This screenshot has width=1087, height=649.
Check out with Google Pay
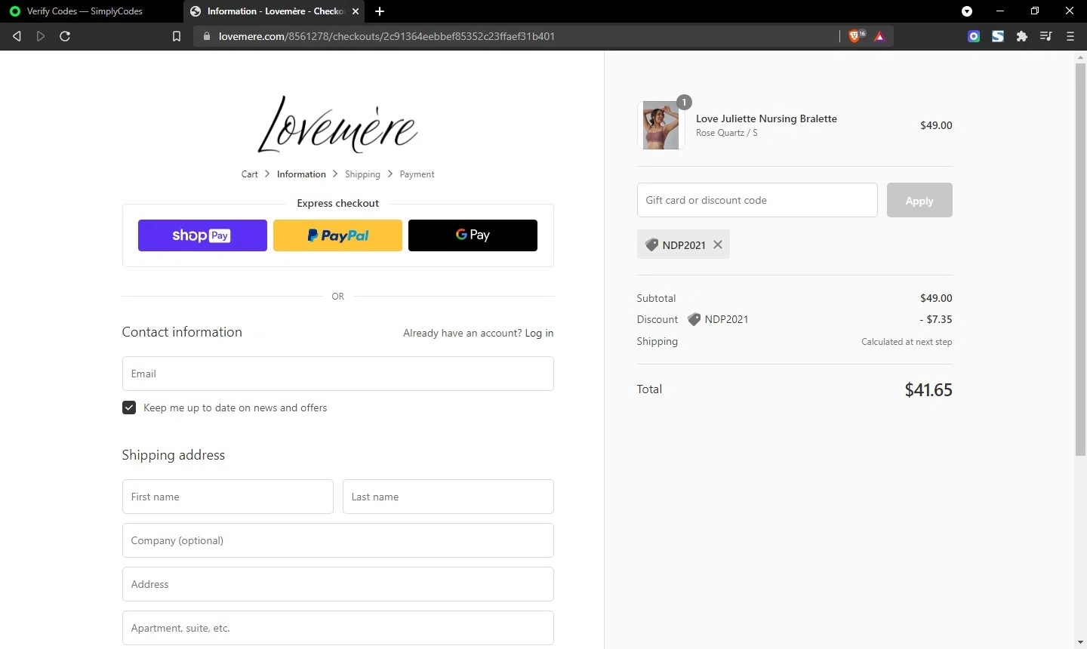pyautogui.click(x=473, y=235)
